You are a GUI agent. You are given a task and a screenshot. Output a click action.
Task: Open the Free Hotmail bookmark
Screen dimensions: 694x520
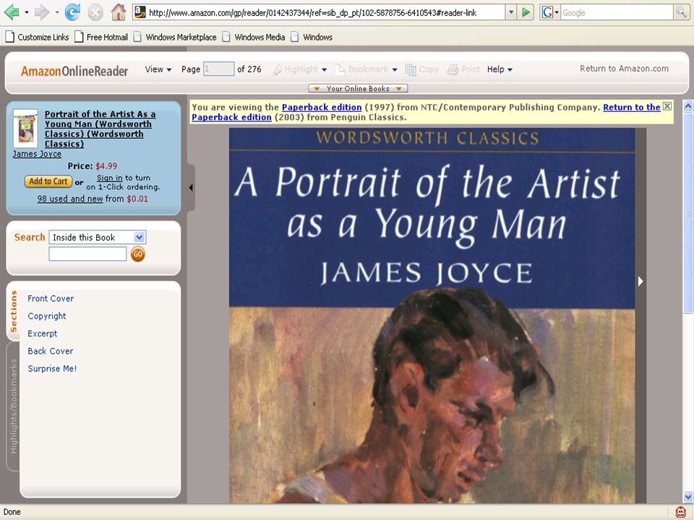pos(101,37)
